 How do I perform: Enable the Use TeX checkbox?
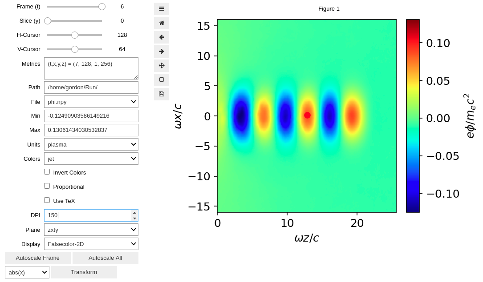(47, 200)
